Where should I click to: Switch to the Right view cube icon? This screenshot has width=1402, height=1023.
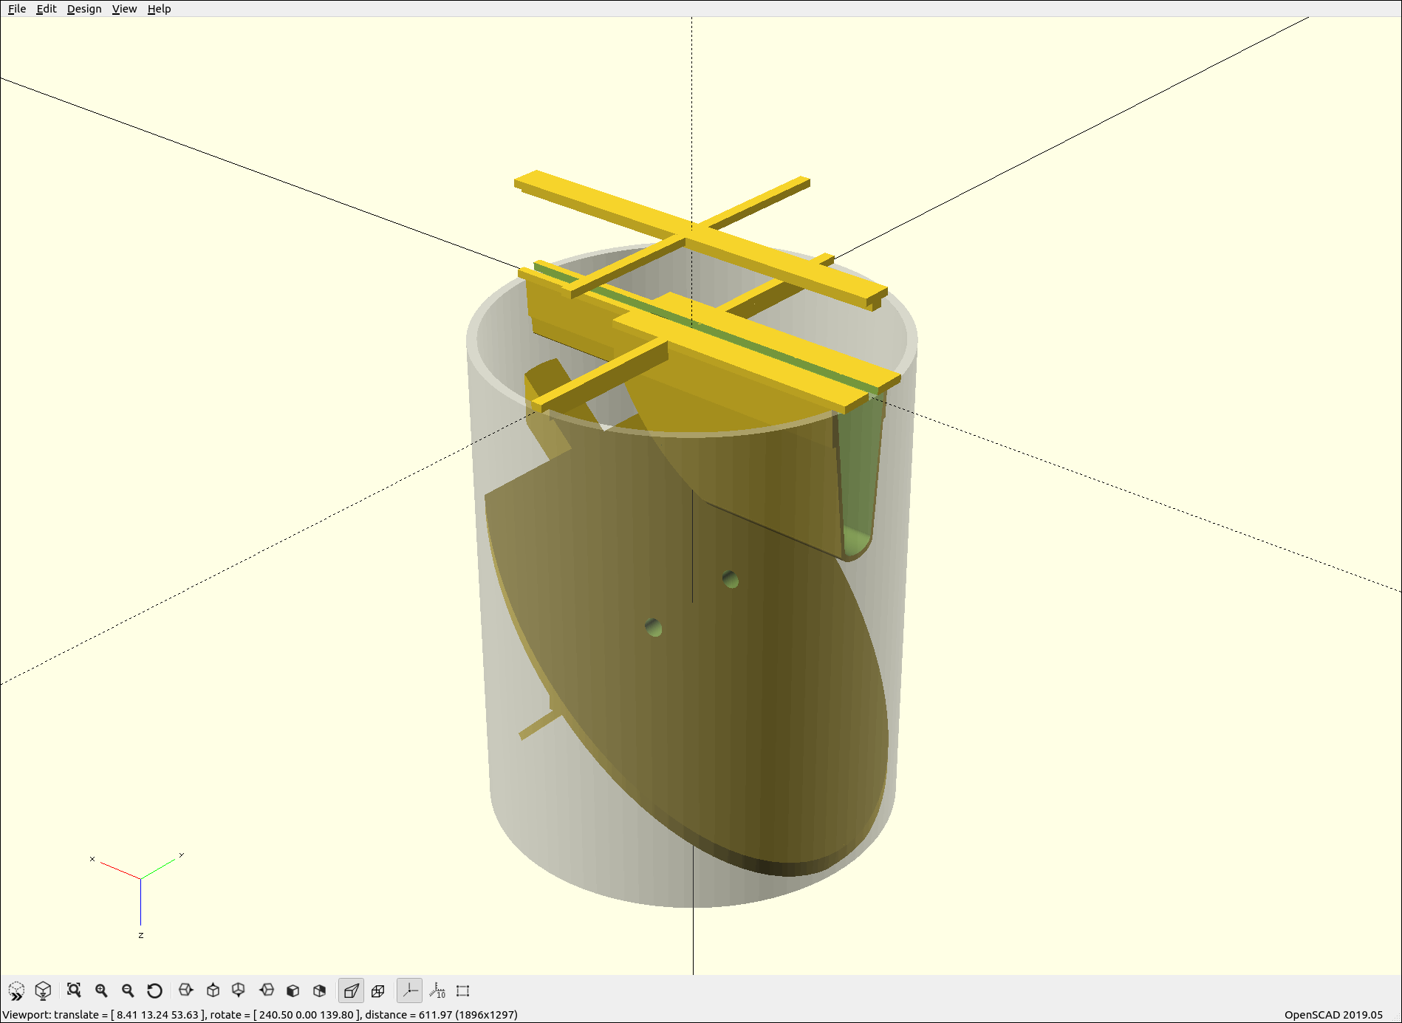click(x=186, y=991)
